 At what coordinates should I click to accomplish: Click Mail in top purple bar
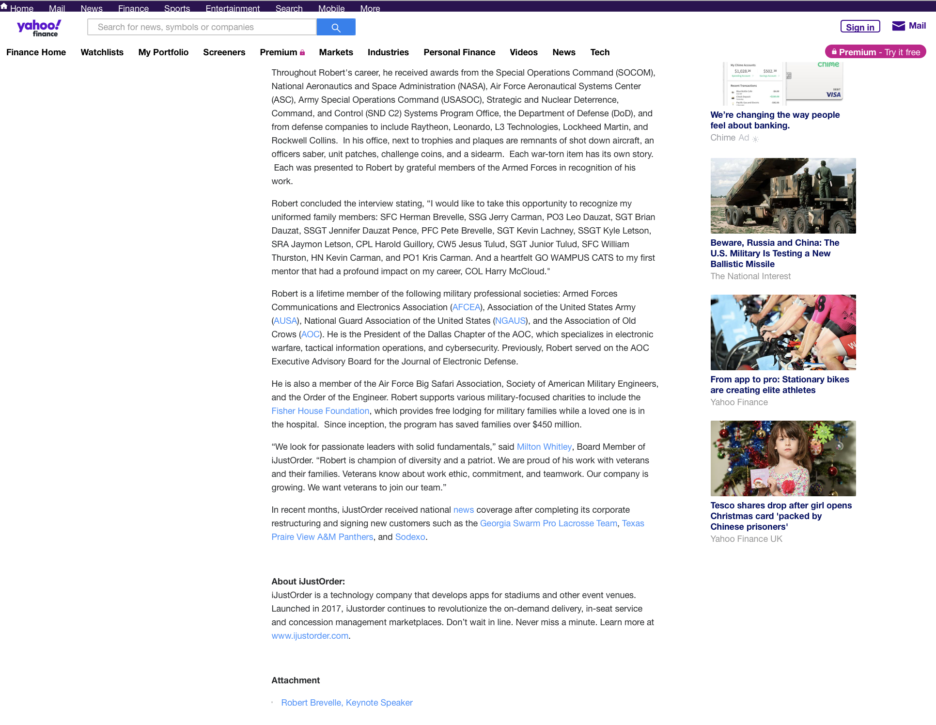(x=57, y=8)
